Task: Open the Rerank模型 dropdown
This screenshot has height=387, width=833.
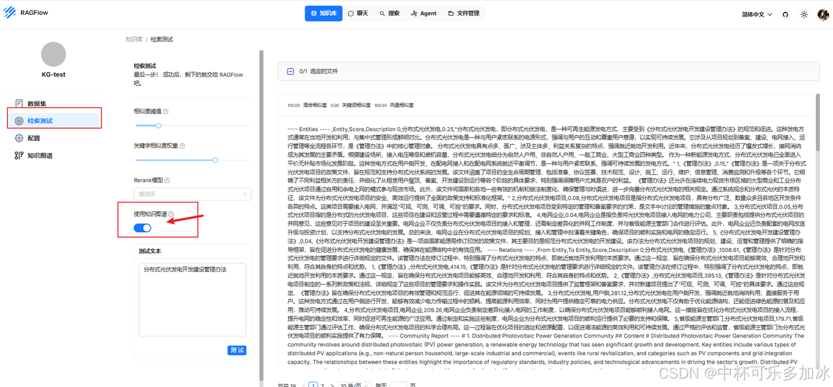Action: [x=193, y=193]
